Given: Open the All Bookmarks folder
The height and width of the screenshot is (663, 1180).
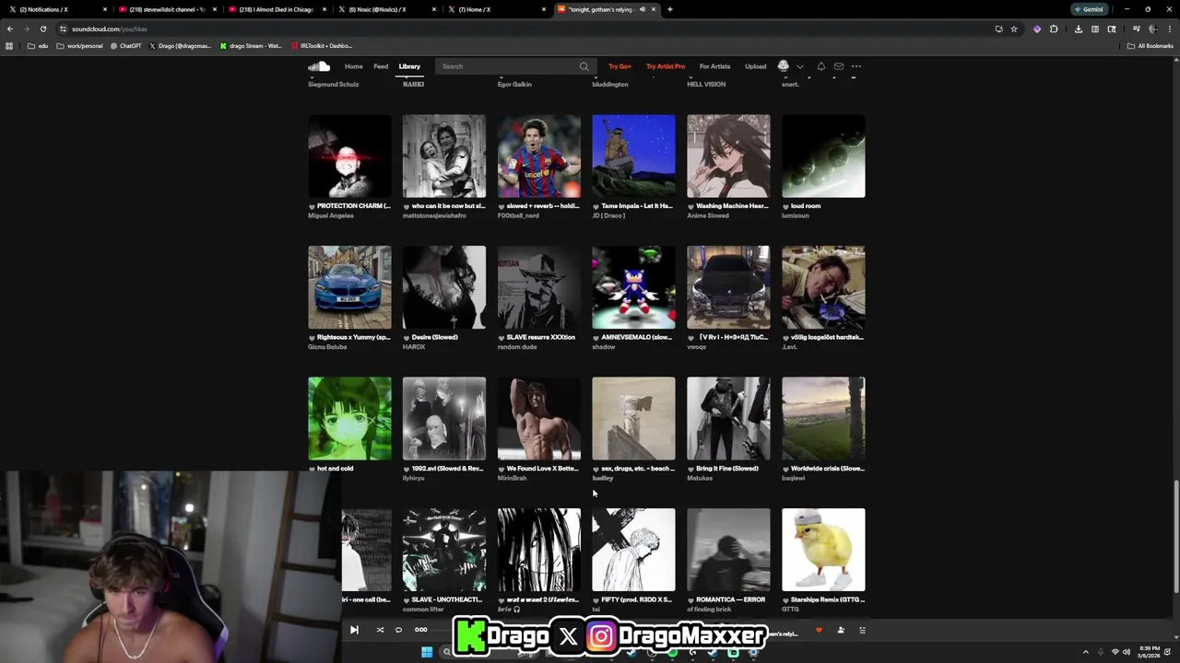Looking at the screenshot, I should click(x=1150, y=46).
